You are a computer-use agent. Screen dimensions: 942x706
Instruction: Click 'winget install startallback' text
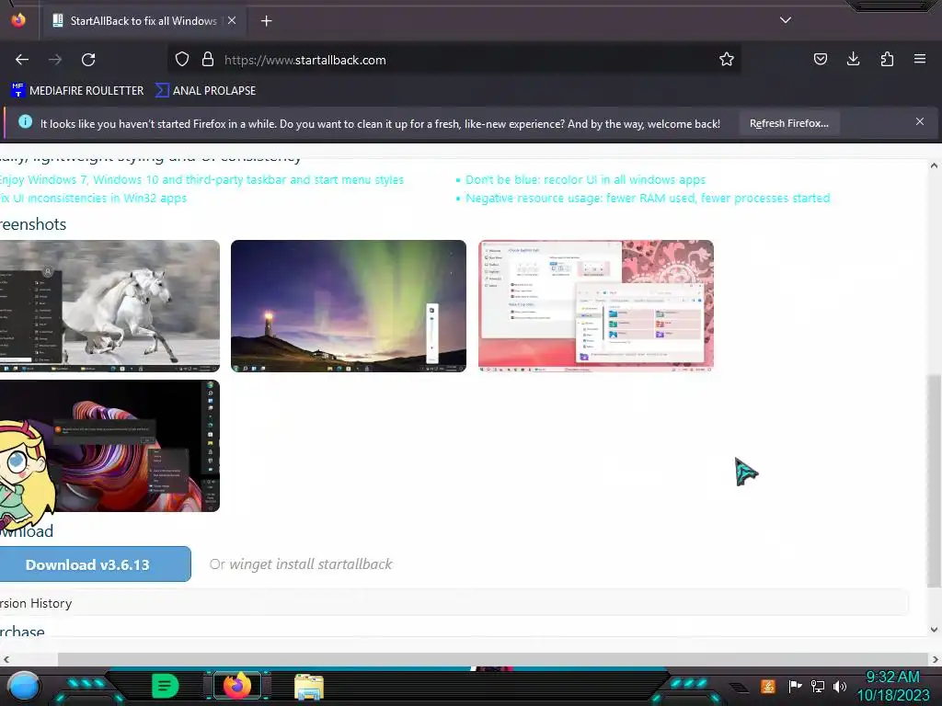click(311, 564)
